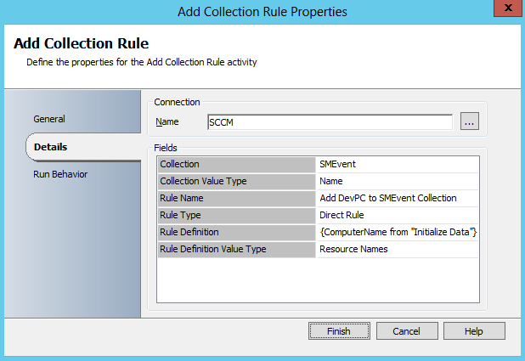Image resolution: width=525 pixels, height=361 pixels.
Task: Open the General tab
Action: click(49, 119)
